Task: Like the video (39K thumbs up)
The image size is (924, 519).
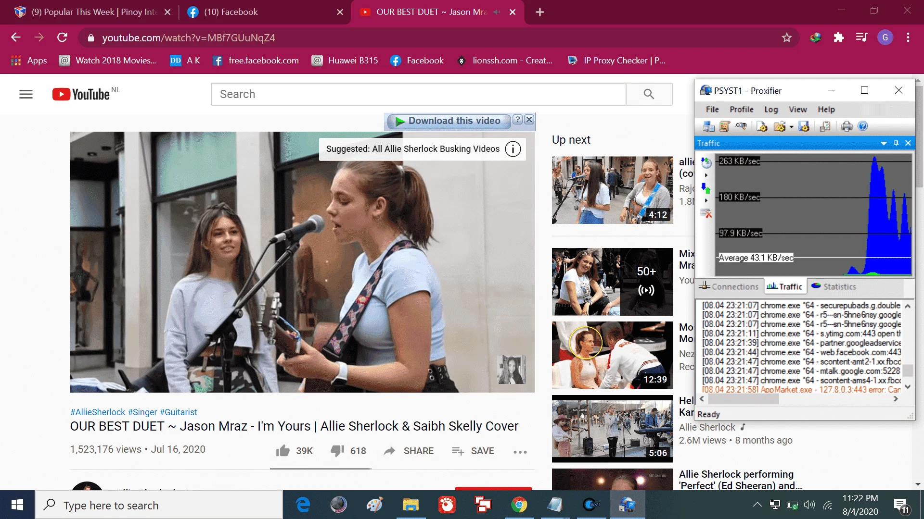Action: [x=294, y=451]
